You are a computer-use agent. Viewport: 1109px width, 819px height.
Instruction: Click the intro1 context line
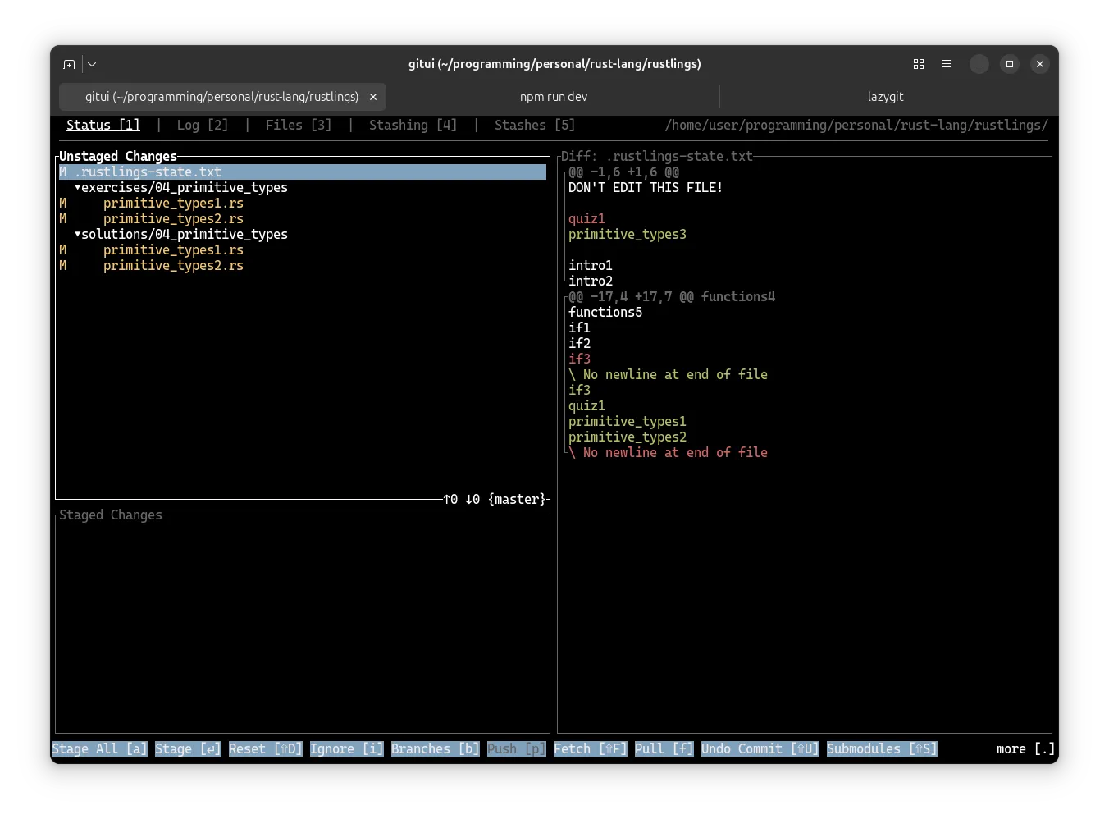coord(591,266)
